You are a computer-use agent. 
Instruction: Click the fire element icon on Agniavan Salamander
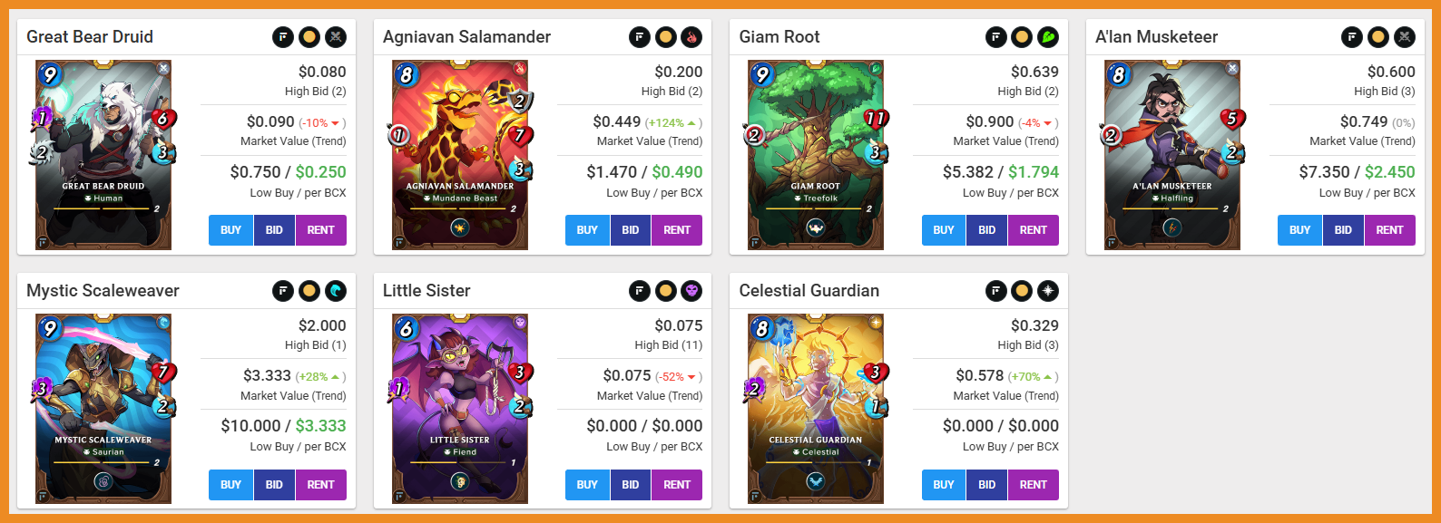[x=691, y=37]
